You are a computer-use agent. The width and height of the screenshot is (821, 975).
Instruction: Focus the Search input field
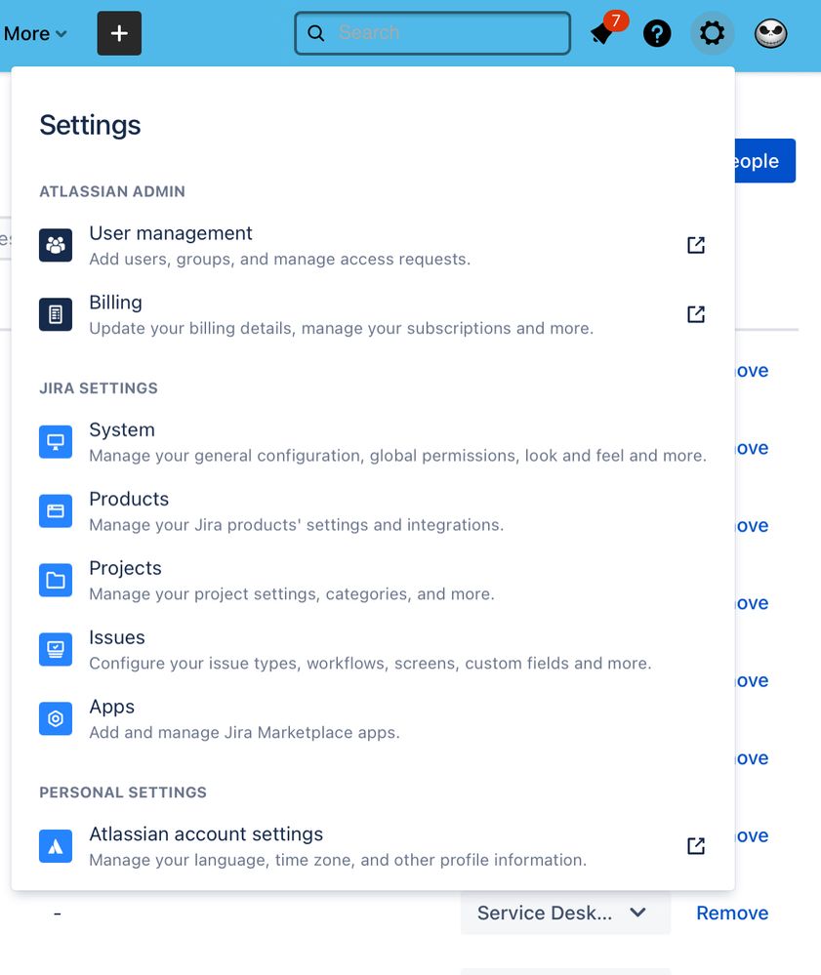tap(432, 33)
